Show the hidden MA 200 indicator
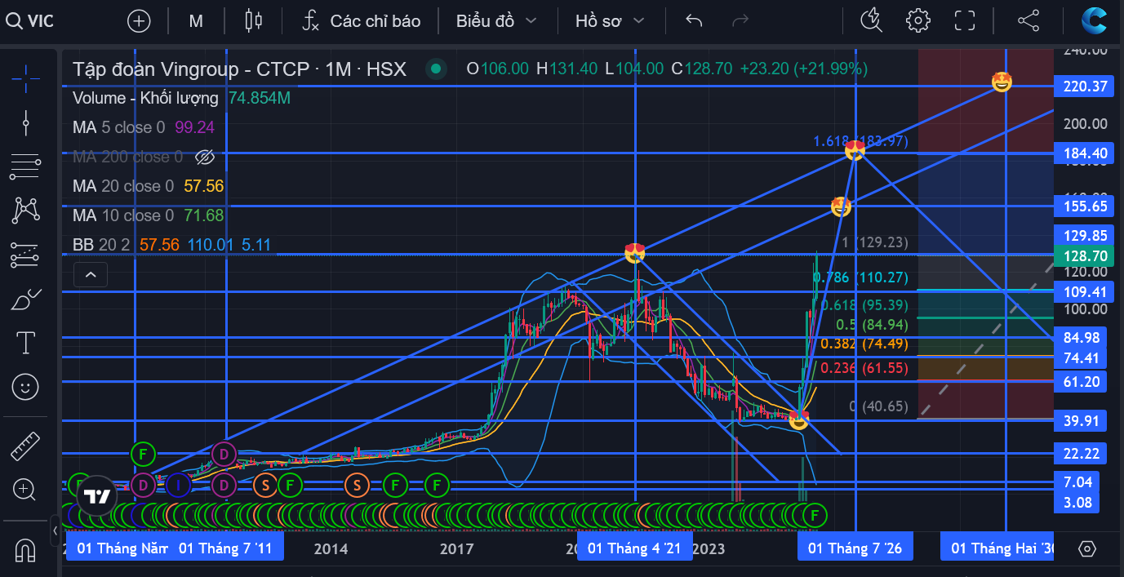Image resolution: width=1124 pixels, height=577 pixels. [205, 157]
